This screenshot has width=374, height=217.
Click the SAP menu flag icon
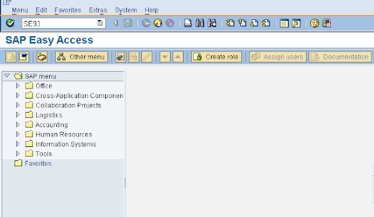tap(24, 57)
